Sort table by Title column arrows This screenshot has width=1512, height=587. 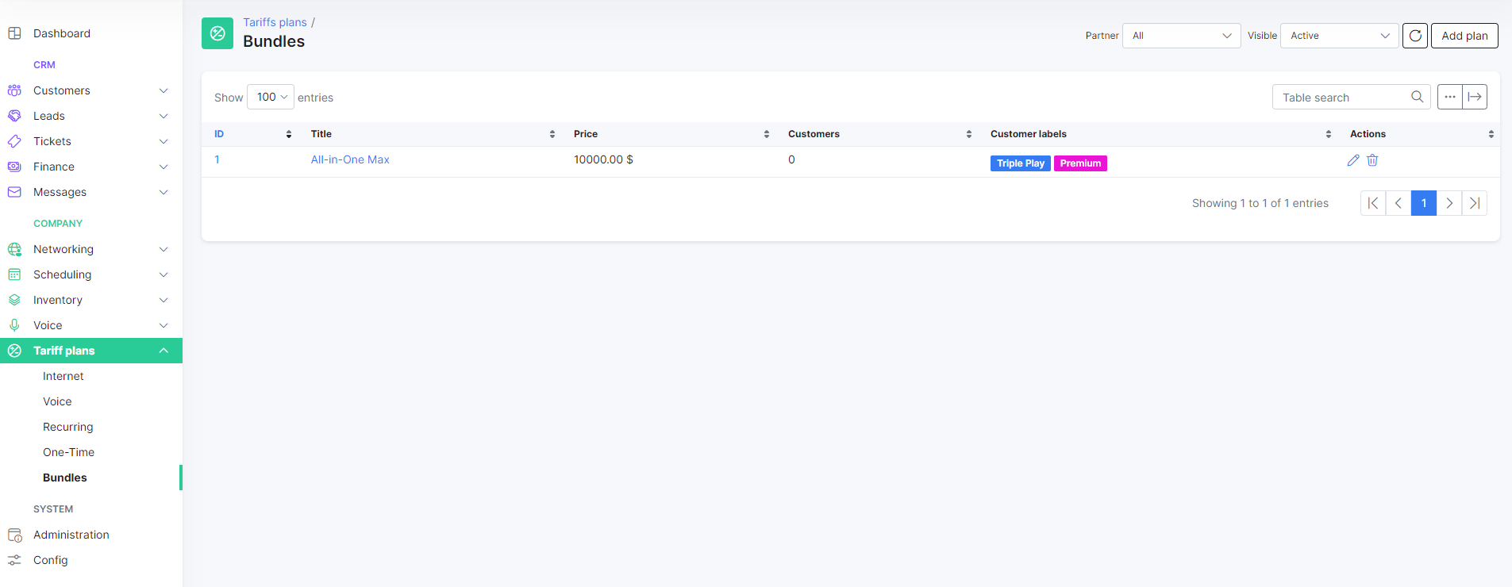552,134
